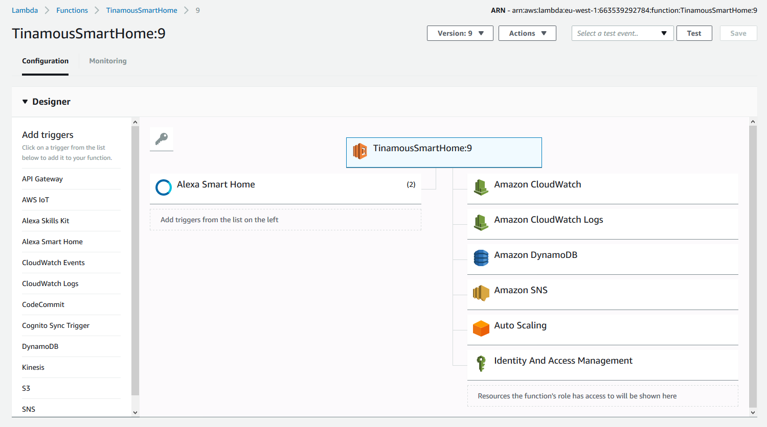
Task: Click the orange Auto Scaling icon
Action: tap(481, 328)
